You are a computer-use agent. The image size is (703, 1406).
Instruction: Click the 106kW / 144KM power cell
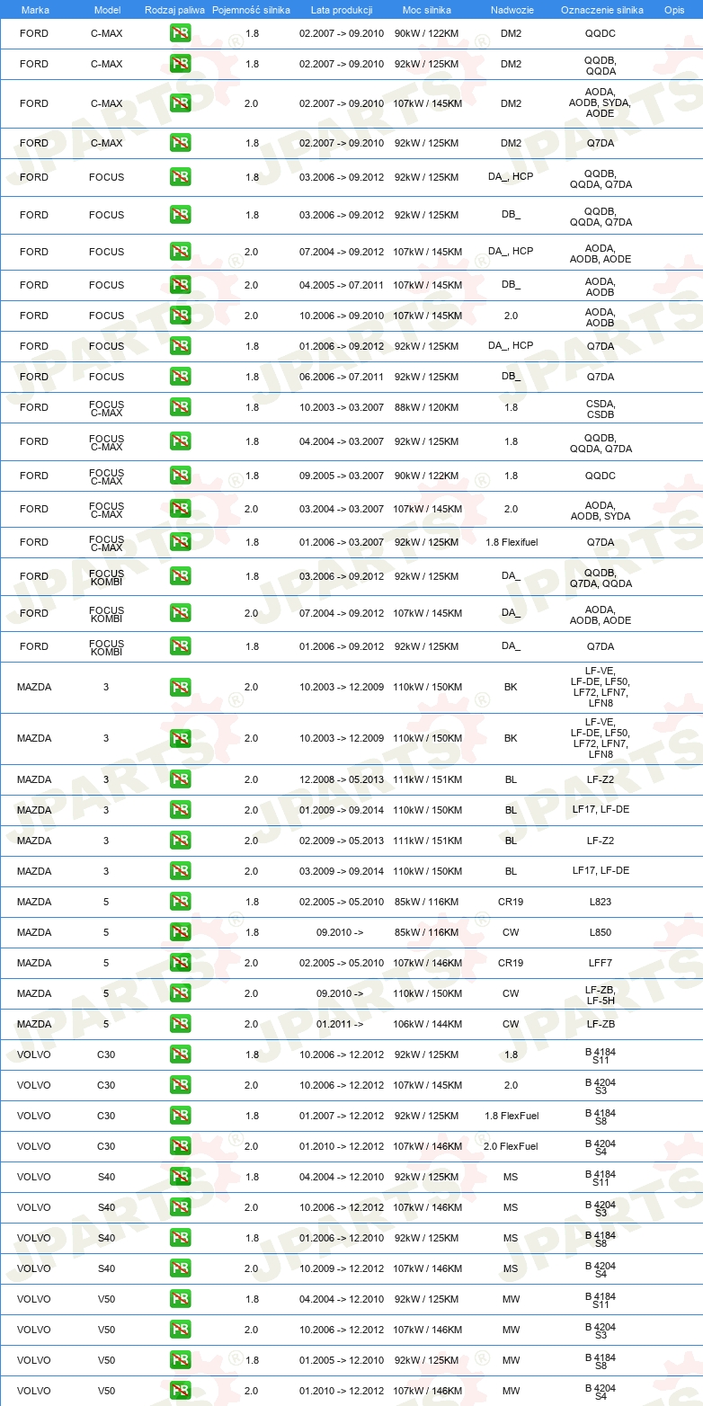(427, 1024)
